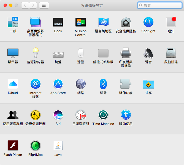Screen dimensions: 184x165
Task: Open 滑鼠 (Mouse) preferences
Action: [81, 53]
